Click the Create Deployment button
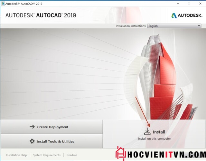The image size is (206, 161). [51, 127]
